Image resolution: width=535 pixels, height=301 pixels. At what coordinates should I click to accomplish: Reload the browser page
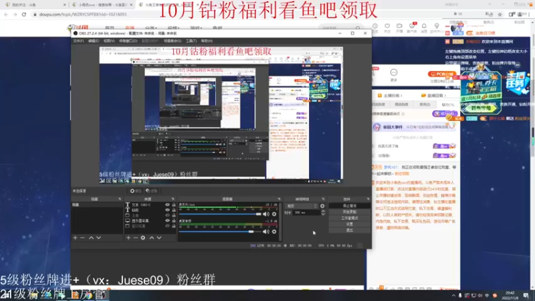point(24,14)
